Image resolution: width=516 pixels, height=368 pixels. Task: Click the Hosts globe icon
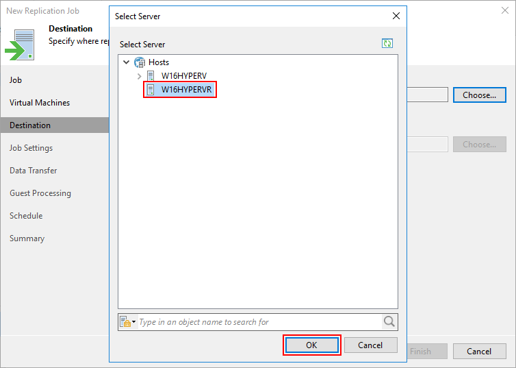(x=140, y=62)
